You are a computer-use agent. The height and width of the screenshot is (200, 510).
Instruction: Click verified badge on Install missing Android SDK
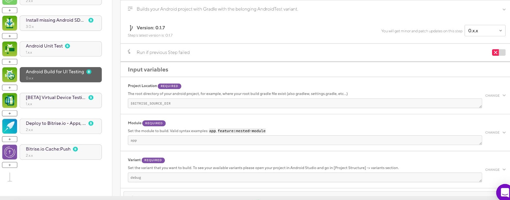click(91, 20)
